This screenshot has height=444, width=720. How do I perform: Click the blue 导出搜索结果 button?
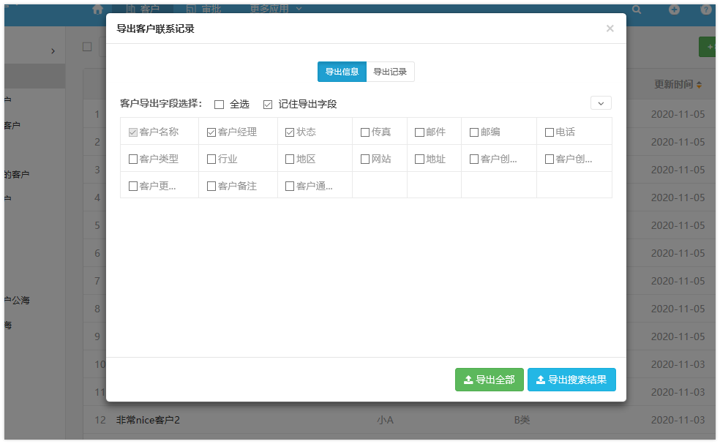coord(571,380)
